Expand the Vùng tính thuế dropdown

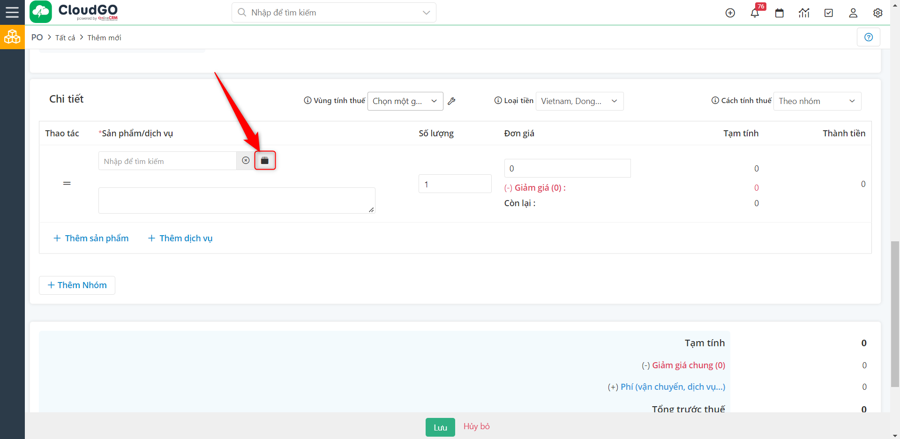point(405,101)
